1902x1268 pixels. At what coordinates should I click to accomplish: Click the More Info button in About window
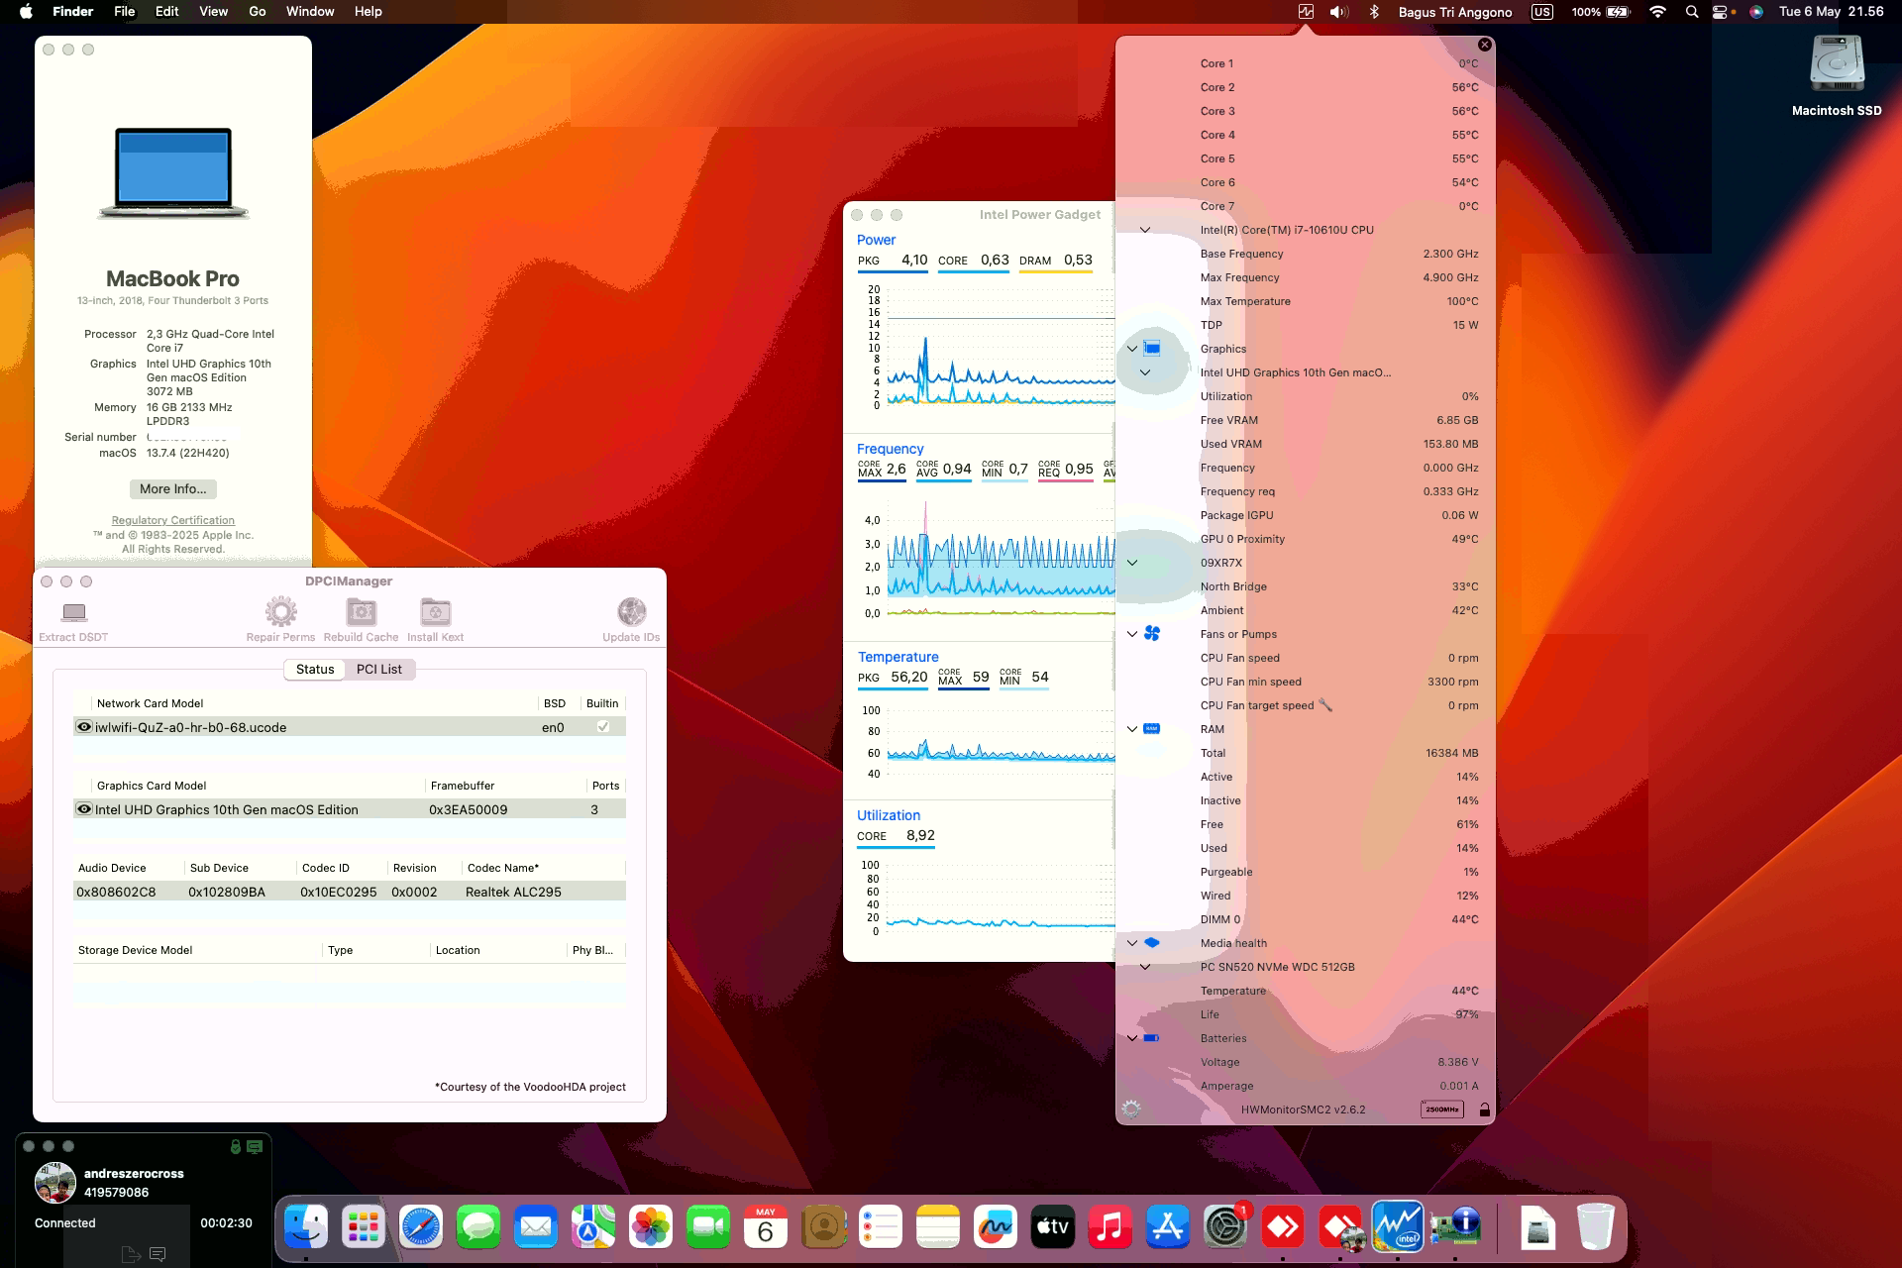(x=172, y=488)
